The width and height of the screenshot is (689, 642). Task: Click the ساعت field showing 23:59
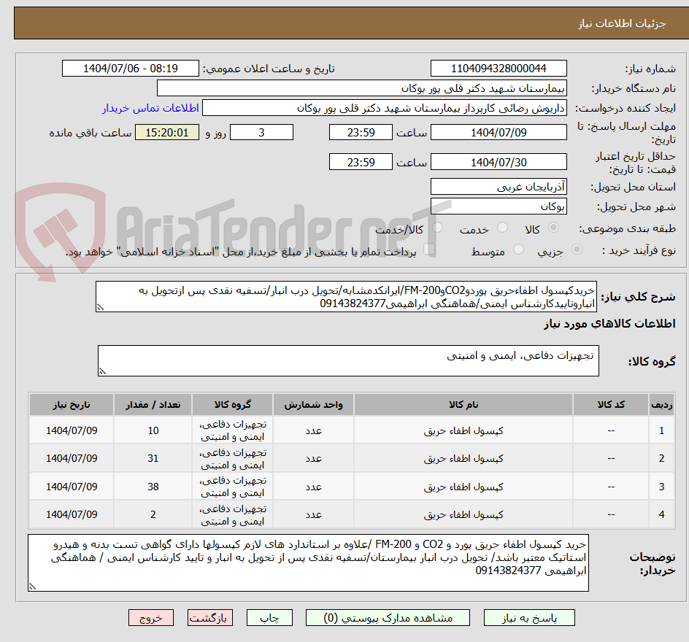point(360,132)
